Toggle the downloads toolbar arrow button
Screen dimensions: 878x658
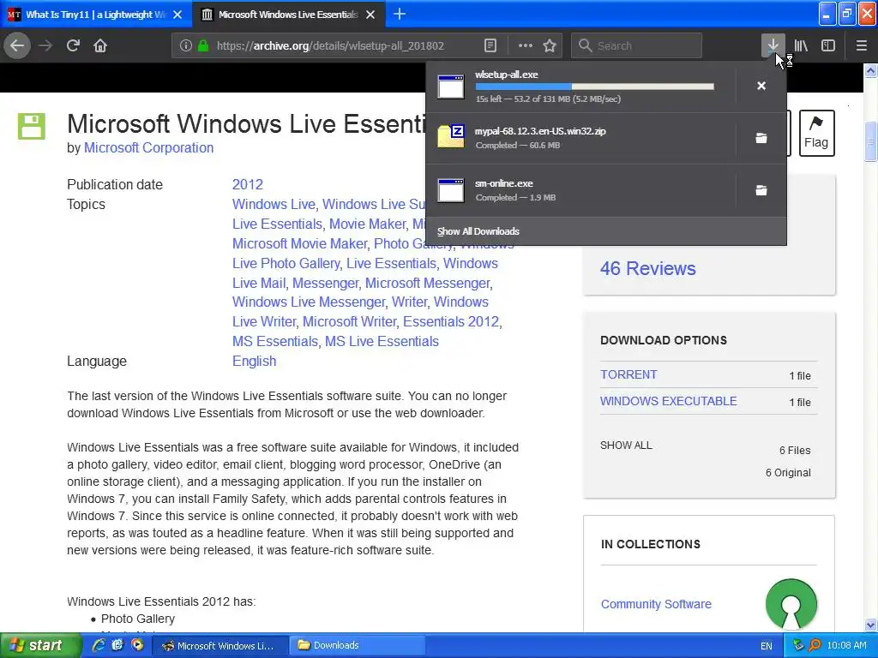[773, 46]
